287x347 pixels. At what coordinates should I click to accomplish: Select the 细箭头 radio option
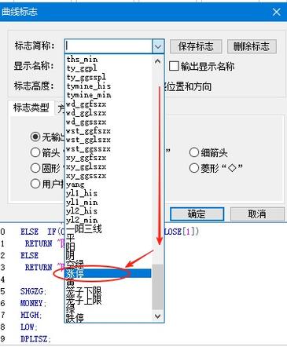194,152
